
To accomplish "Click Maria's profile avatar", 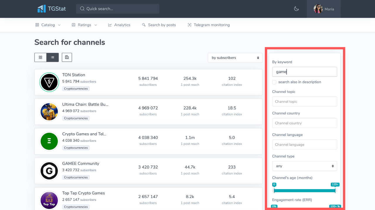I will point(318,9).
